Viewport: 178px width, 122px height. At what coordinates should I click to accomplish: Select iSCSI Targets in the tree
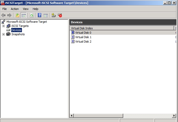(20, 26)
